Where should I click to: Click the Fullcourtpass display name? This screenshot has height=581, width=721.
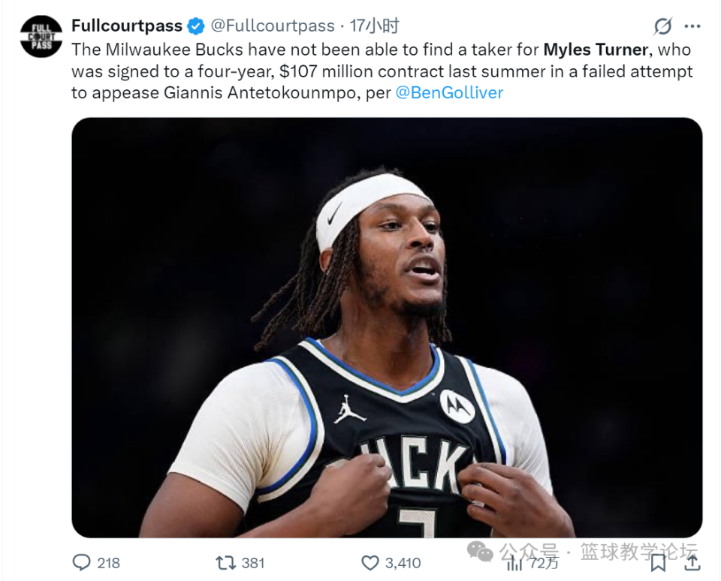pyautogui.click(x=127, y=26)
